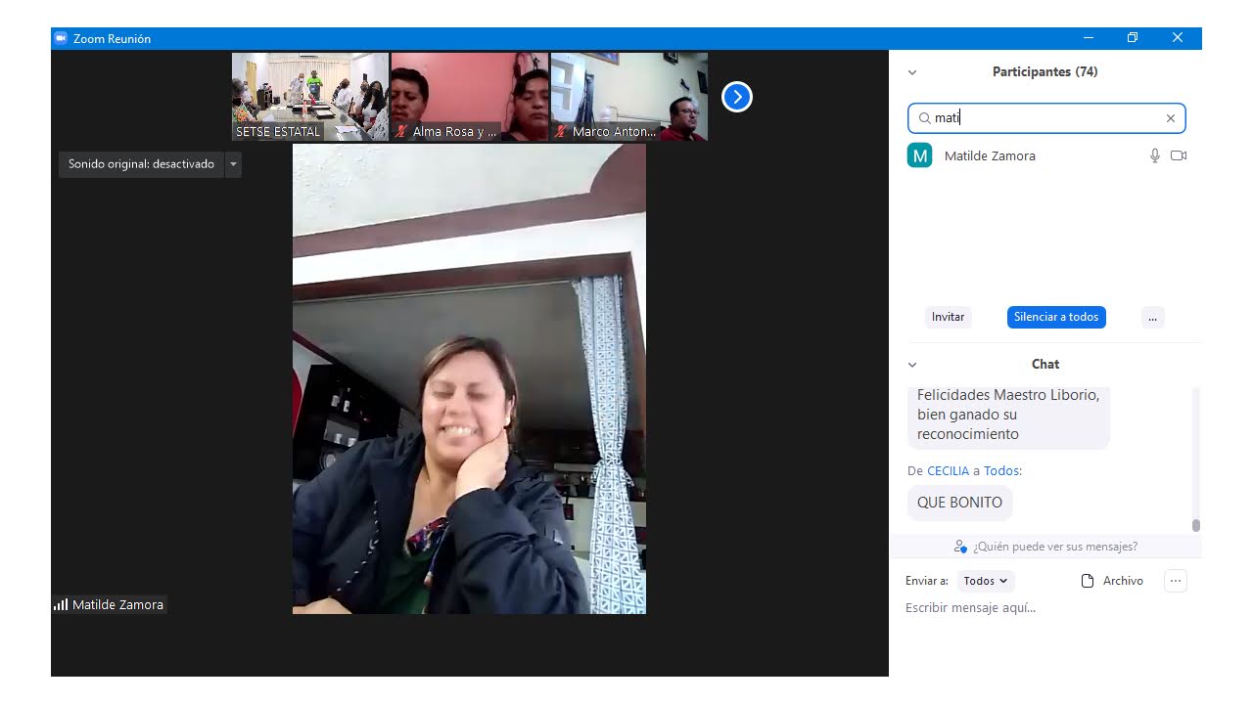Click the Zoom logo in title bar
This screenshot has height=704, width=1253.
[x=61, y=38]
